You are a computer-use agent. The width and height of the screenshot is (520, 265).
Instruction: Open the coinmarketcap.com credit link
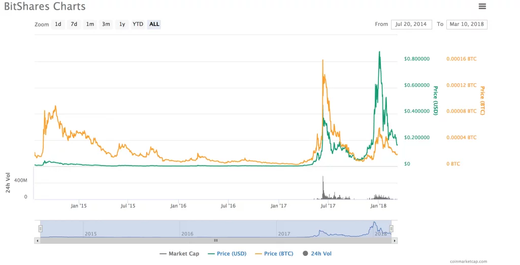[469, 261]
